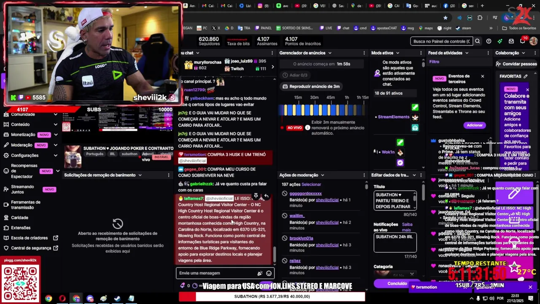Screen dimensions: 540x304
Task: Click the Adicionar button
Action: [x=475, y=125]
